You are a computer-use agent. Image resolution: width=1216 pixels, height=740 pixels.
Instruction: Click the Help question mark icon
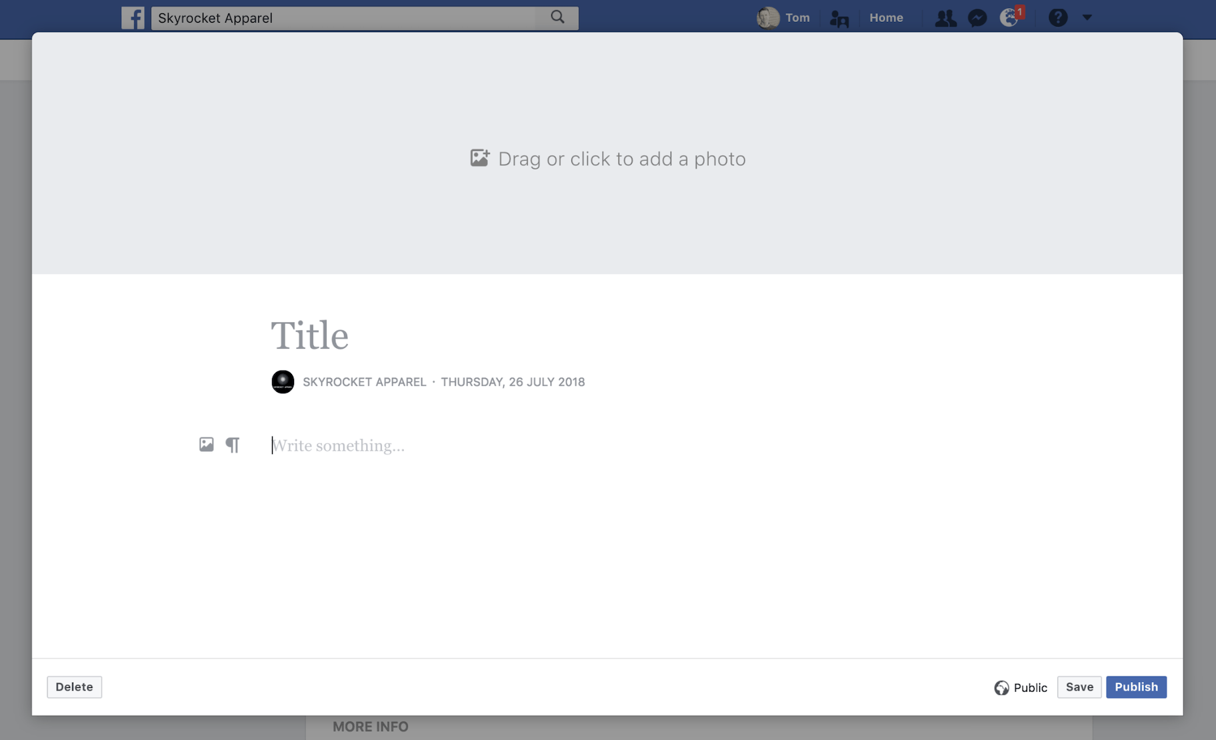coord(1058,18)
